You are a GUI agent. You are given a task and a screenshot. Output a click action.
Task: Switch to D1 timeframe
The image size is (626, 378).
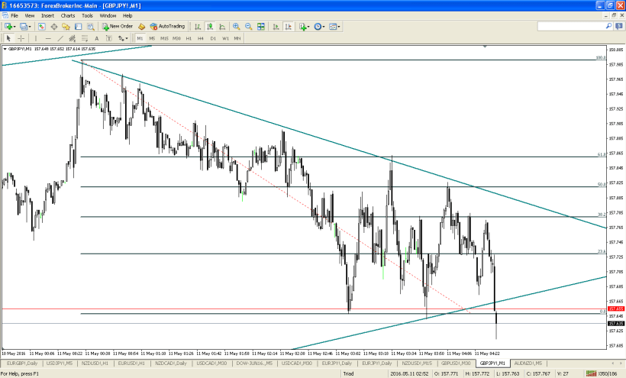coord(213,38)
